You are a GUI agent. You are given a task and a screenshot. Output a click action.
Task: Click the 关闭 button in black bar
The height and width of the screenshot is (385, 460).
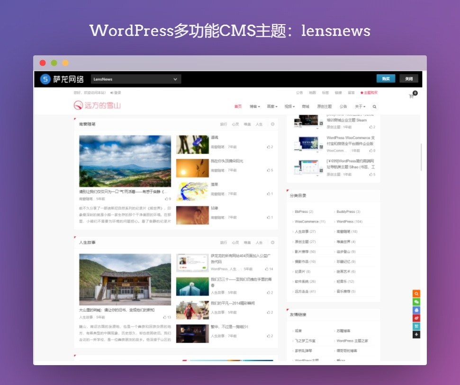click(409, 79)
